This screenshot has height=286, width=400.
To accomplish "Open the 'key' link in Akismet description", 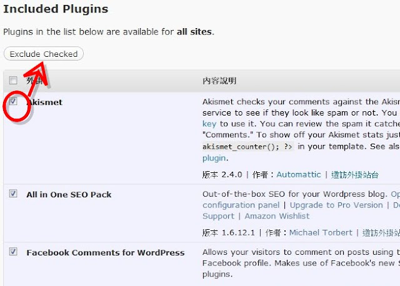I will pos(209,124).
